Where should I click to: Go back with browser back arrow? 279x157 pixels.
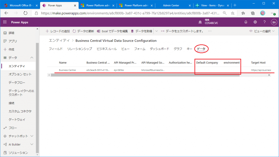coord(7,13)
